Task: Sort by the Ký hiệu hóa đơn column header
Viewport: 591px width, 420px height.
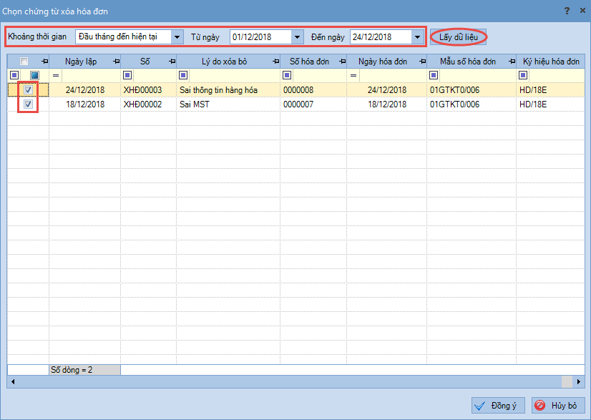Action: 551,62
